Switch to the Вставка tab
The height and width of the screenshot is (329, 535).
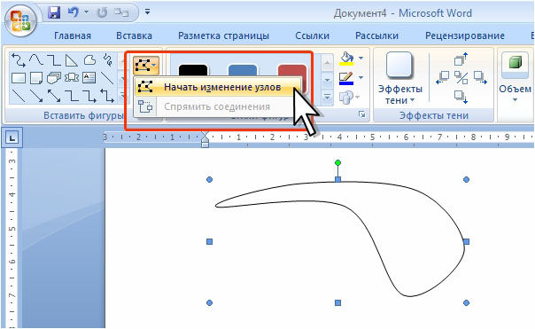point(134,35)
